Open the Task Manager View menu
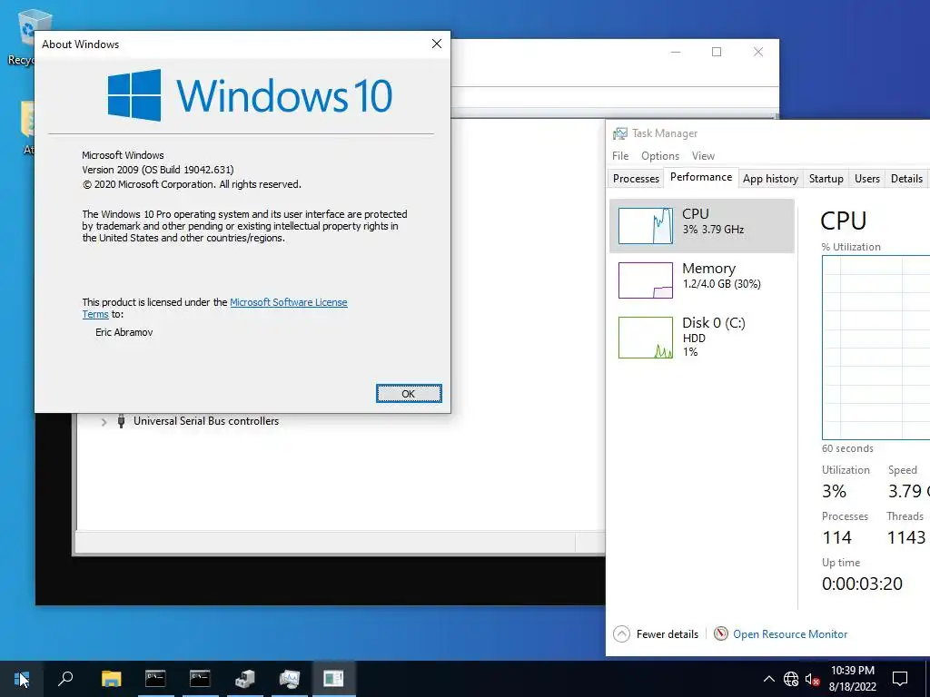The width and height of the screenshot is (930, 697). coord(703,156)
